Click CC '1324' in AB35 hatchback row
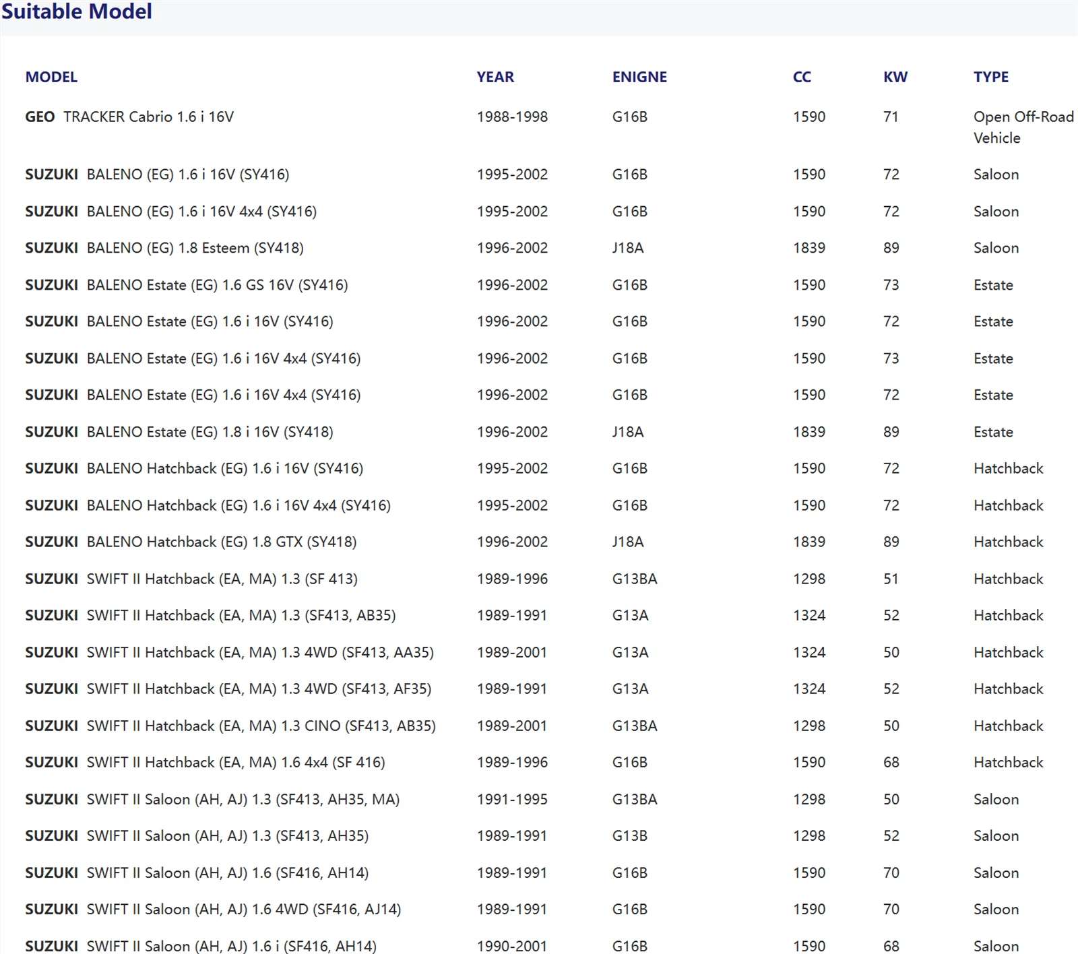 [809, 615]
